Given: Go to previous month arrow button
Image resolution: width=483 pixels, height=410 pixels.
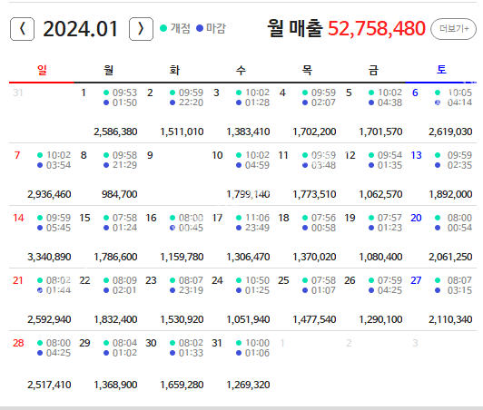Looking at the screenshot, I should [x=22, y=29].
